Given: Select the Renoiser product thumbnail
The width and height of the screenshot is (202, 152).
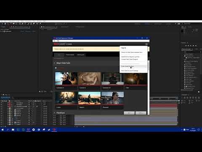Looking at the screenshot, I should 112,100.
